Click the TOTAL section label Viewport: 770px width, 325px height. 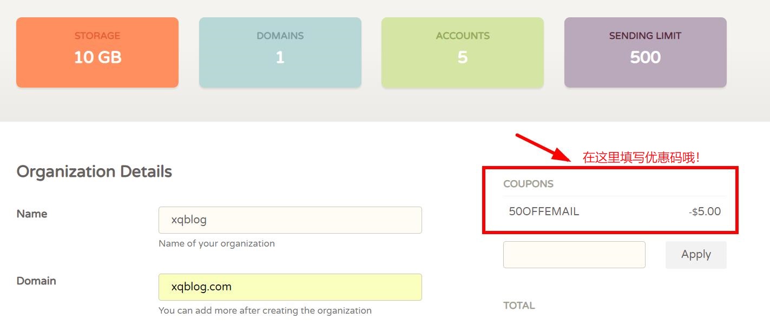click(519, 306)
